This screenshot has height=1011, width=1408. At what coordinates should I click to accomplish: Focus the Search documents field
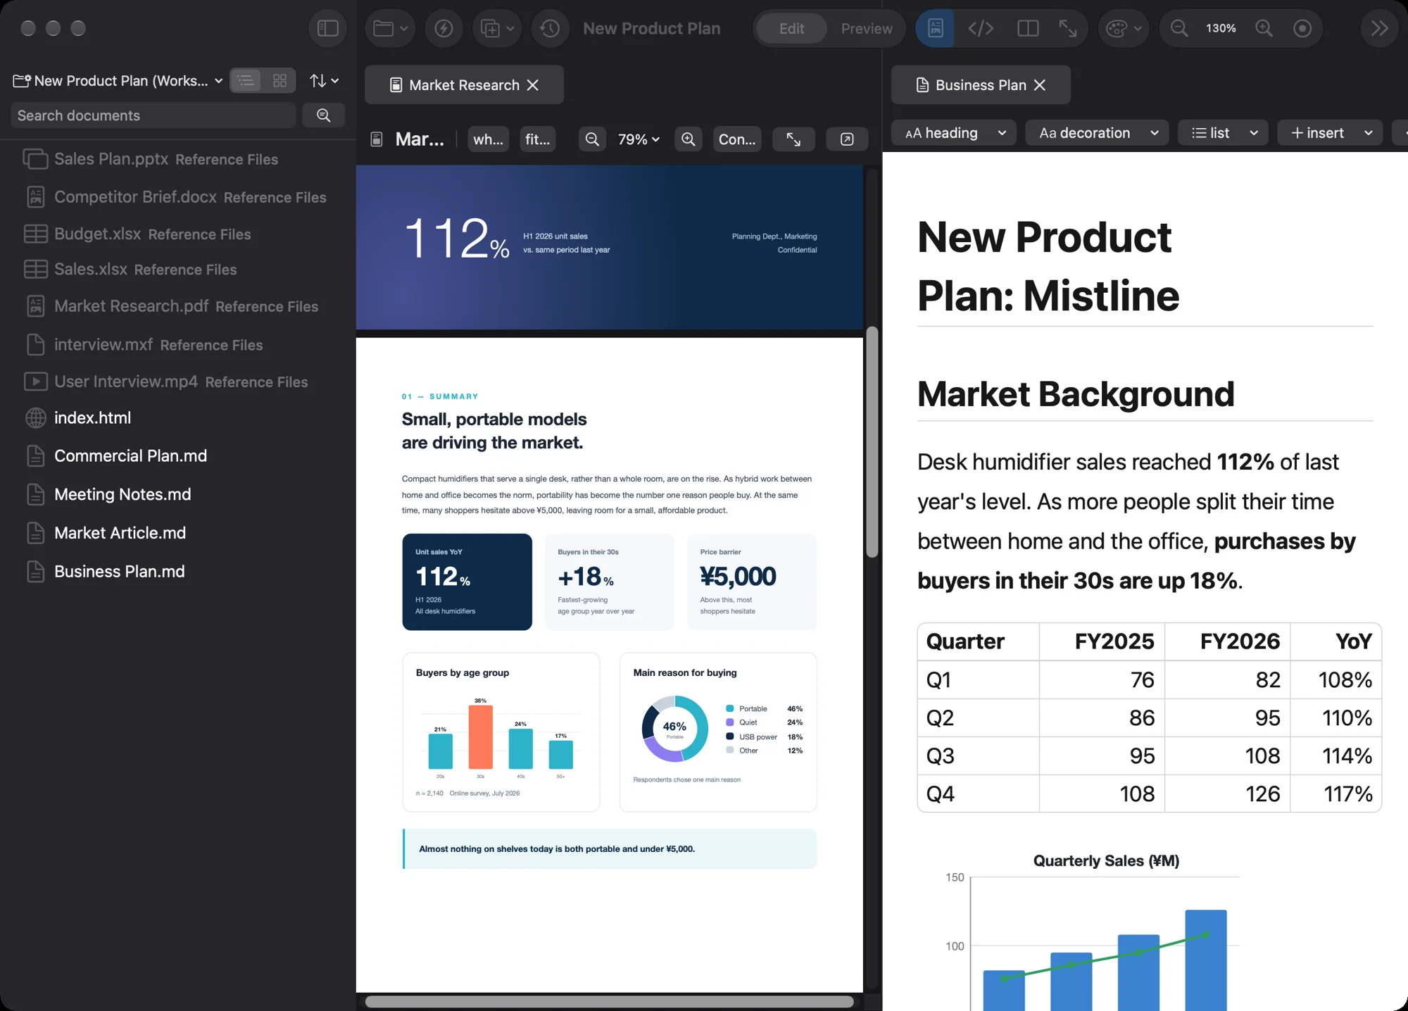(153, 115)
